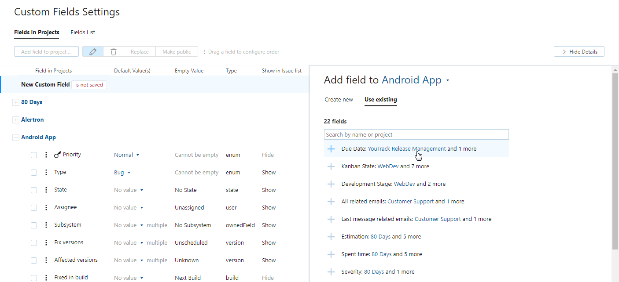The image size is (619, 282).
Task: Open the Android App project selector dropdown
Action: pos(447,80)
